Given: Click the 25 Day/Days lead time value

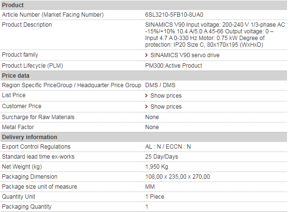Looking at the screenshot, I should click(x=161, y=157).
